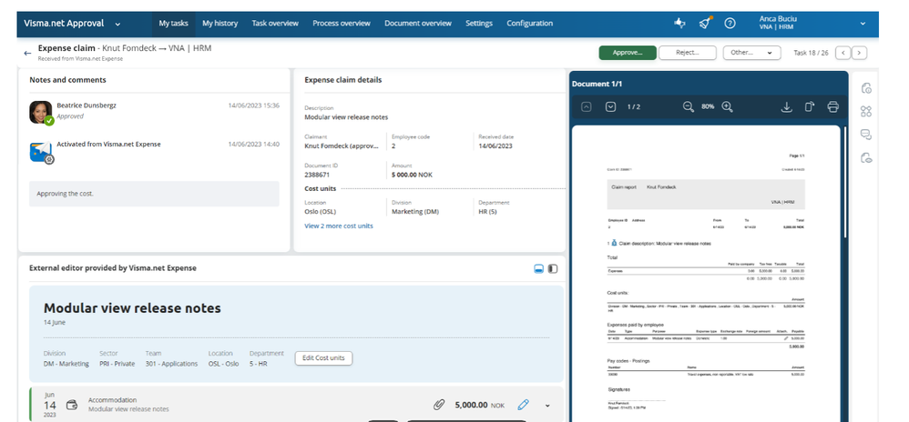909x422 pixels.
Task: Click the Reject... button
Action: pos(688,53)
